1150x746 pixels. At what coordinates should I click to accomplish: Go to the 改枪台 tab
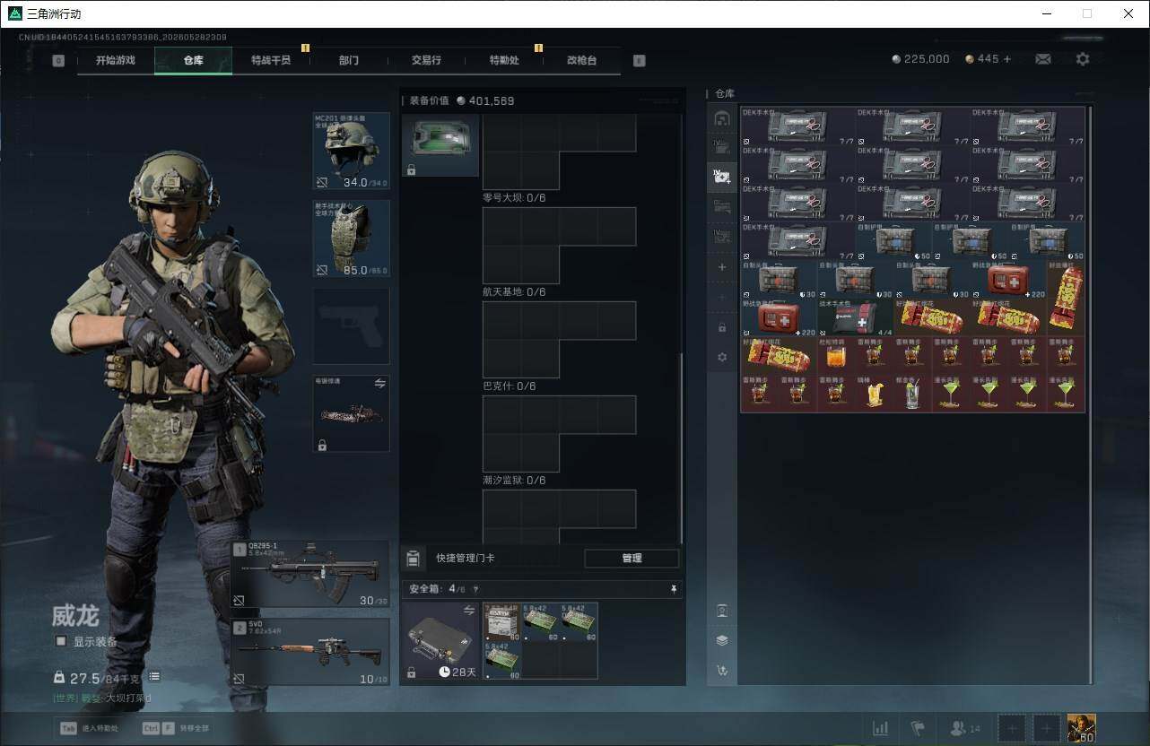click(x=581, y=60)
